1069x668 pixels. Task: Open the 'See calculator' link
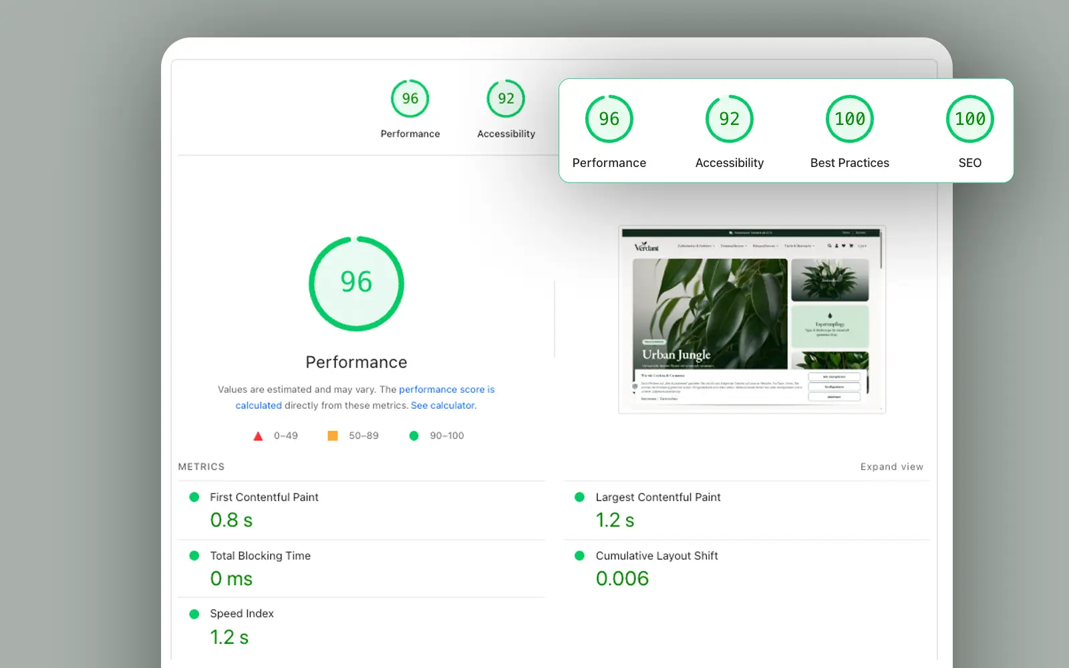(443, 405)
